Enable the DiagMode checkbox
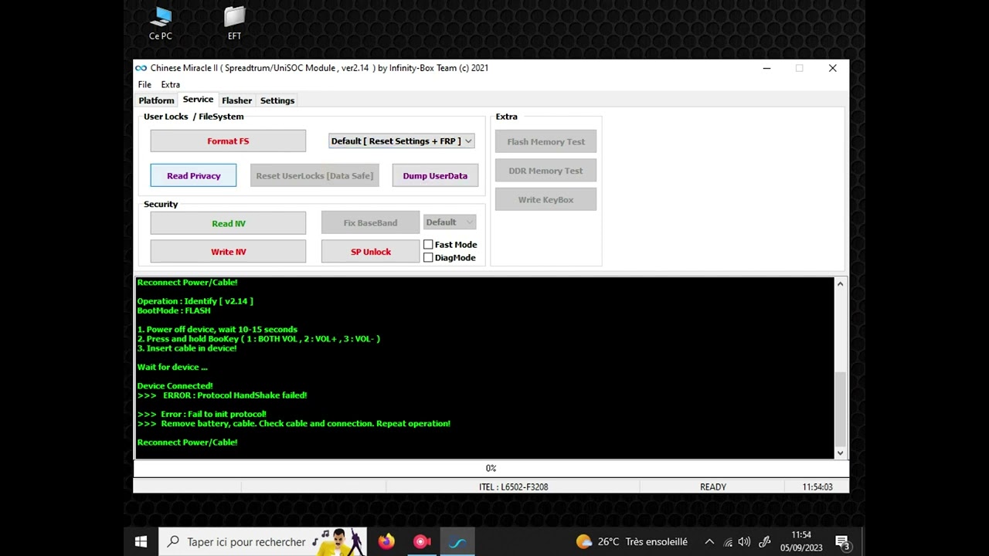This screenshot has width=989, height=556. tap(428, 257)
